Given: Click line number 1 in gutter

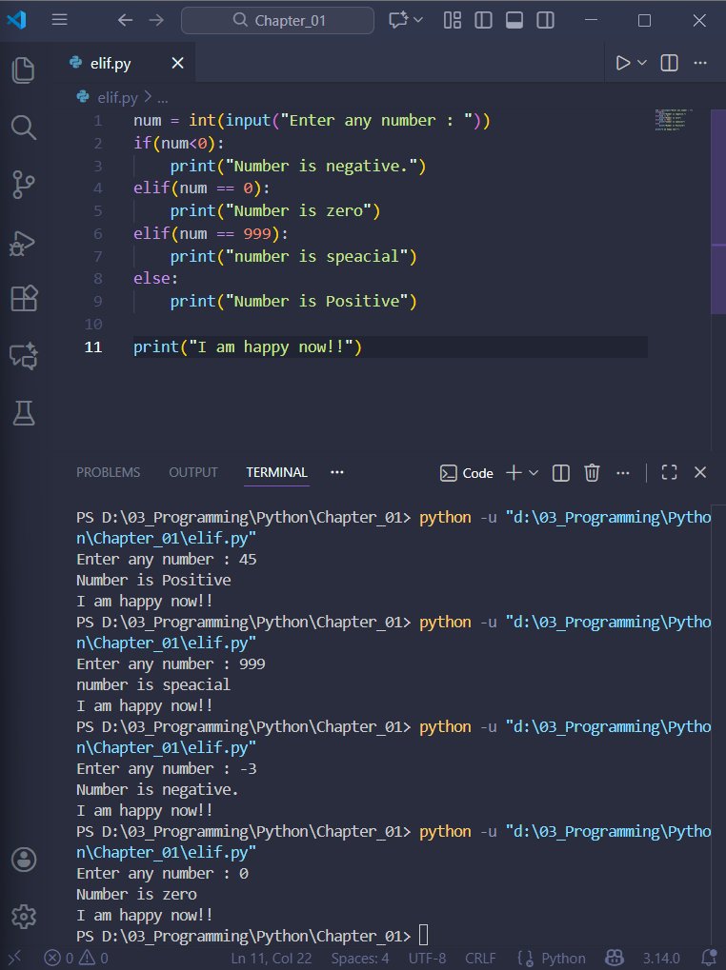Looking at the screenshot, I should [98, 121].
